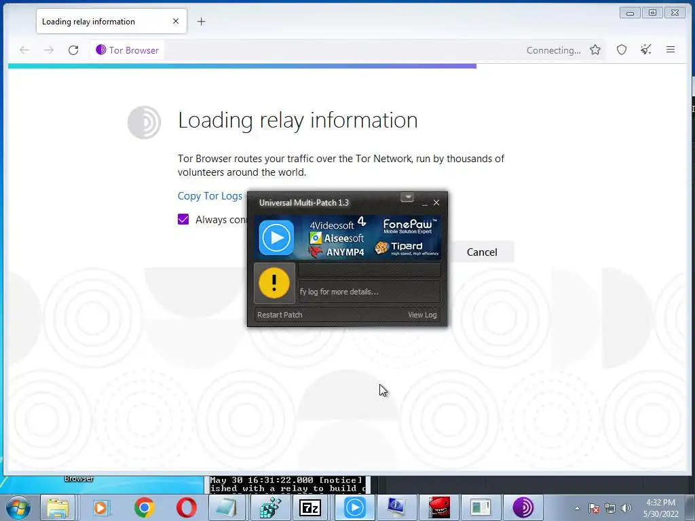The width and height of the screenshot is (695, 521).
Task: Switch to Tor Browser from taskbar
Action: point(523,507)
